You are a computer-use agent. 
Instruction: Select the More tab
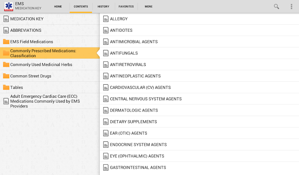coord(148,7)
